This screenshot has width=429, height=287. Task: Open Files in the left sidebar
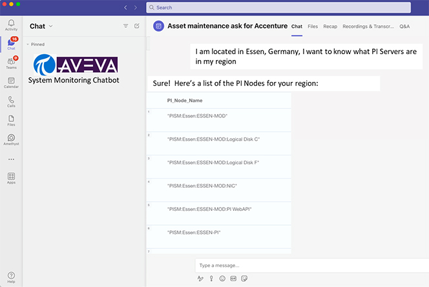tap(11, 121)
